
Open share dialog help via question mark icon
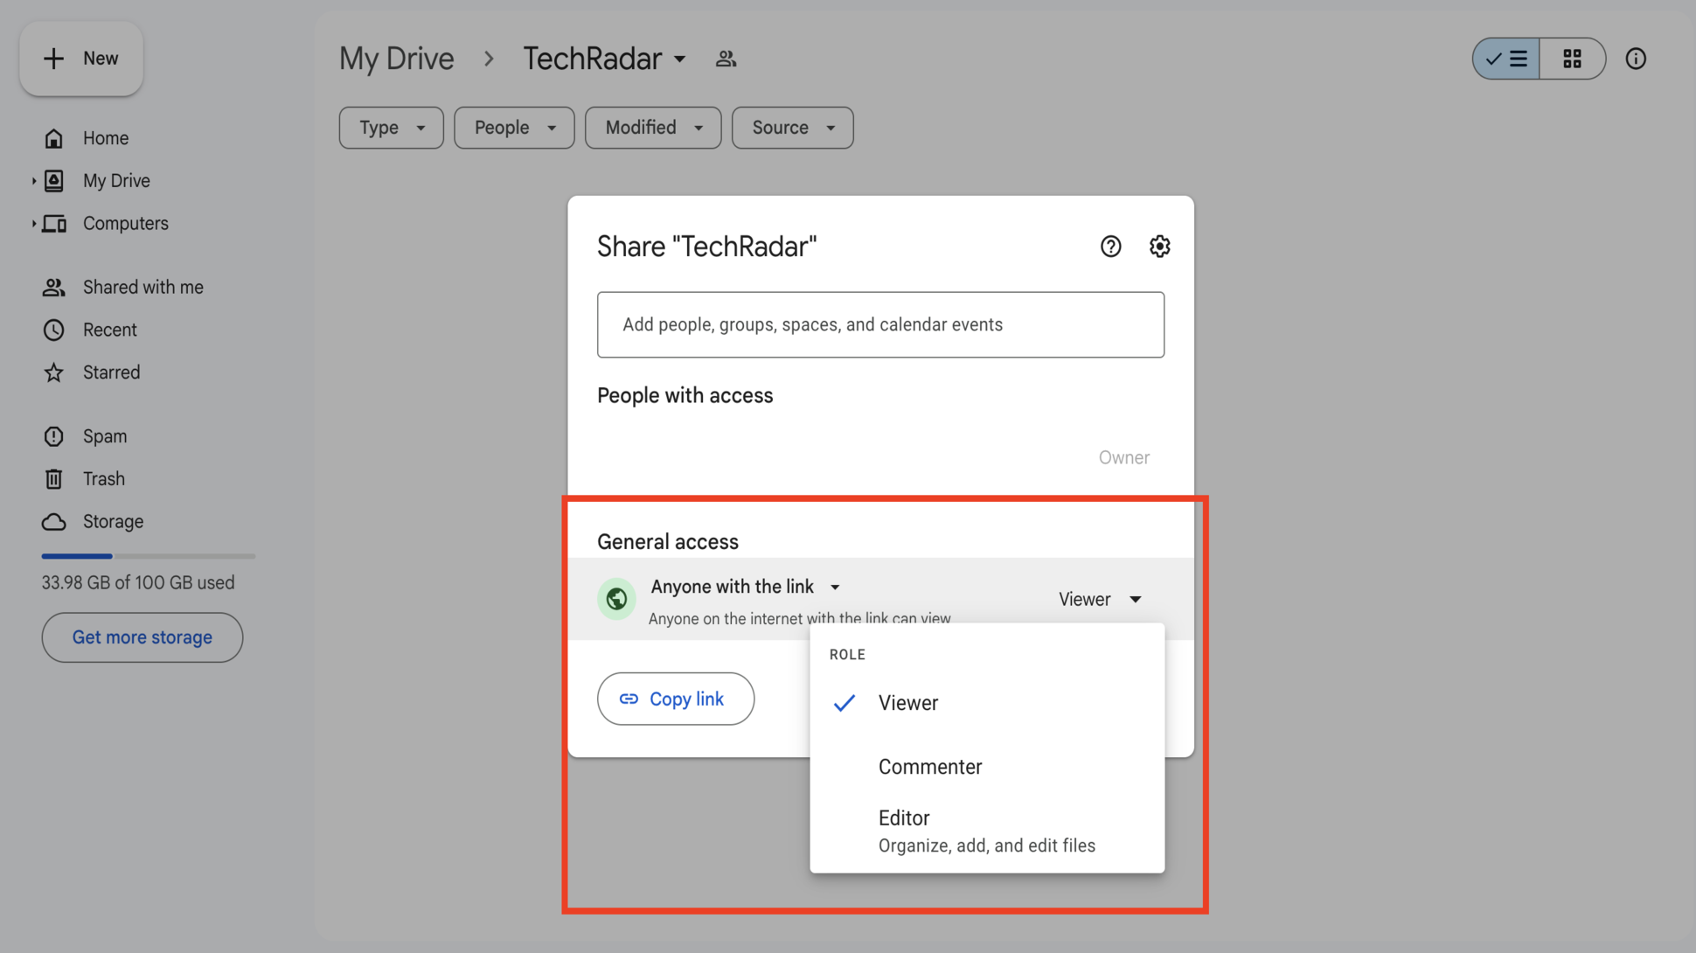click(1110, 247)
